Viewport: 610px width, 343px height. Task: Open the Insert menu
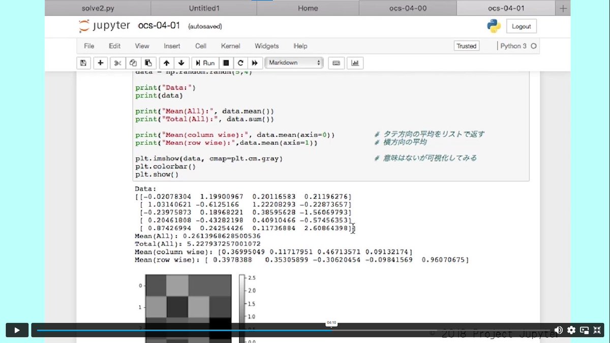click(172, 46)
